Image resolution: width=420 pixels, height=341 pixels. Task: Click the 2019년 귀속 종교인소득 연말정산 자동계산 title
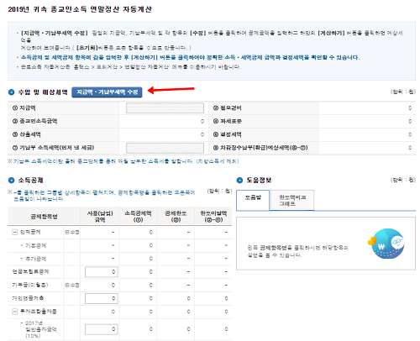click(80, 9)
